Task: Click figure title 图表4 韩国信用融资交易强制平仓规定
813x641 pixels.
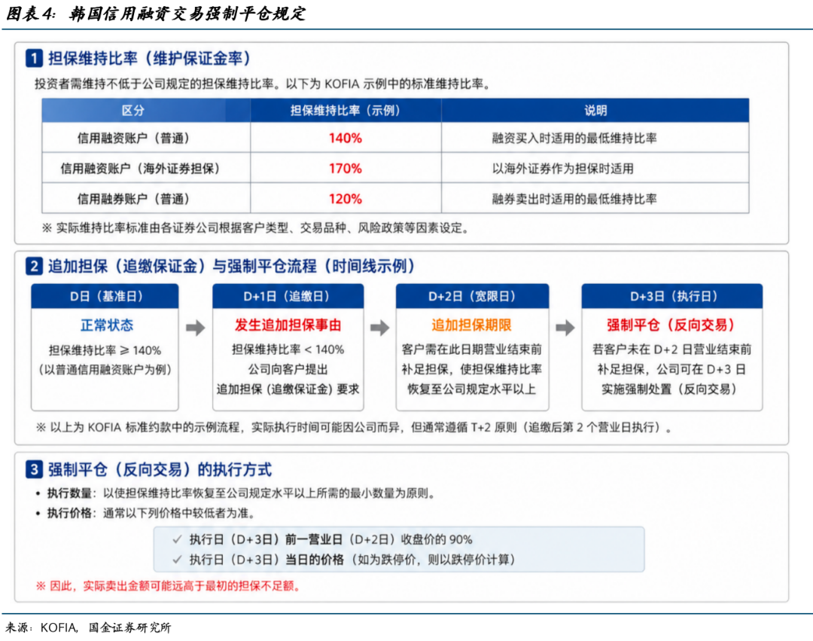Action: pos(156,14)
